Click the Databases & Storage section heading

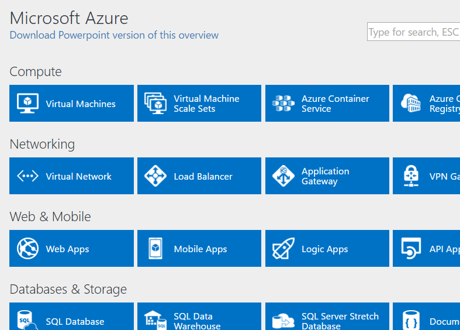[x=68, y=290]
